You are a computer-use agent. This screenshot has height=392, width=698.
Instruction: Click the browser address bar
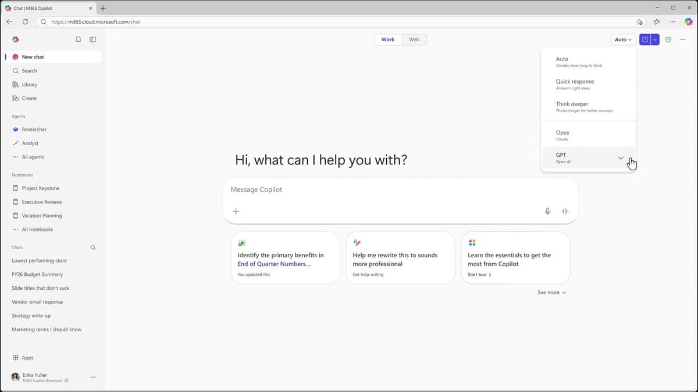342,21
